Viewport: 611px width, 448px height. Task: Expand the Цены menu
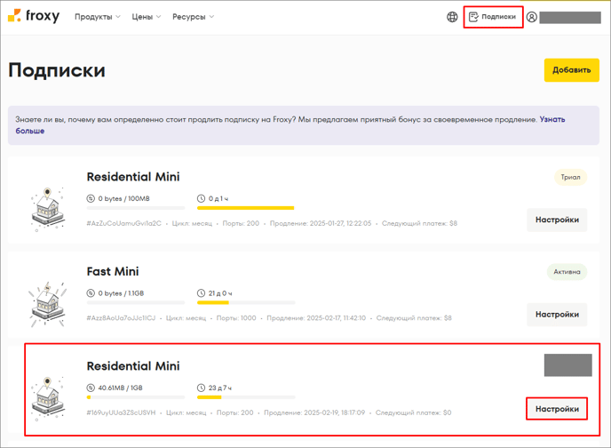(x=147, y=17)
